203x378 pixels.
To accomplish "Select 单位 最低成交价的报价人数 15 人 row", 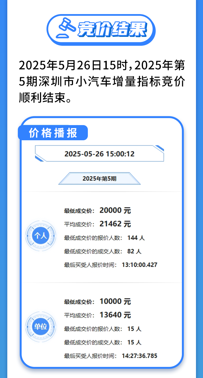I will point(103,329).
